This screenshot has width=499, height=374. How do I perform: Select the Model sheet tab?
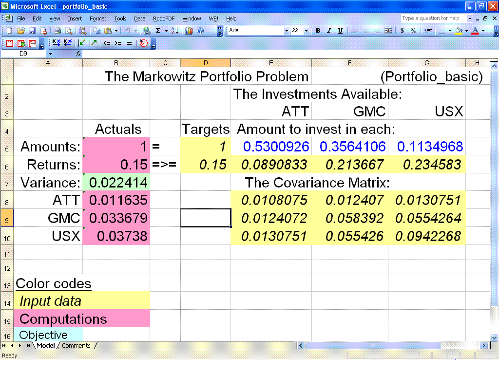[45, 346]
